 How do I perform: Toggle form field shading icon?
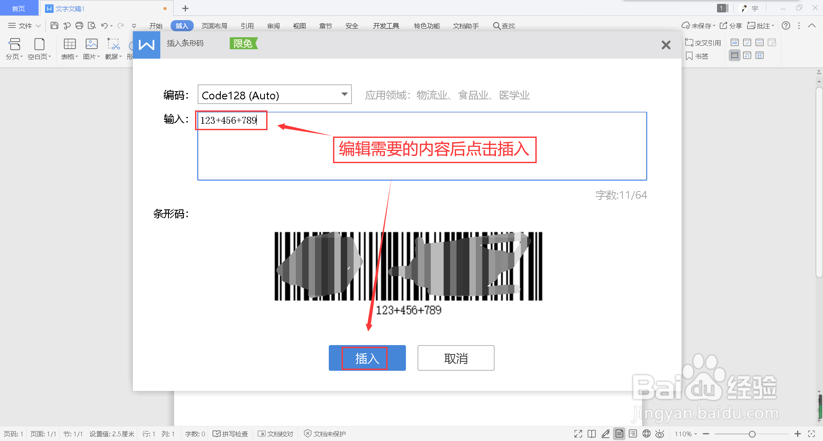(x=735, y=55)
